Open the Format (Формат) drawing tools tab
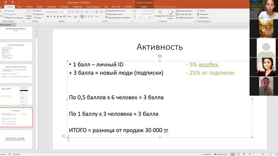The width and height of the screenshot is (278, 156). tap(144, 7)
